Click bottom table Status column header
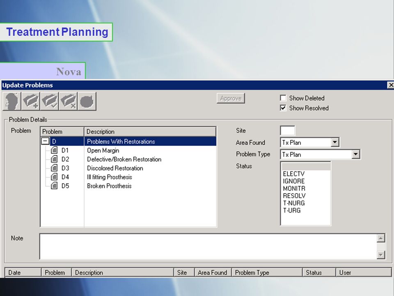394x296 pixels. pyautogui.click(x=319, y=272)
